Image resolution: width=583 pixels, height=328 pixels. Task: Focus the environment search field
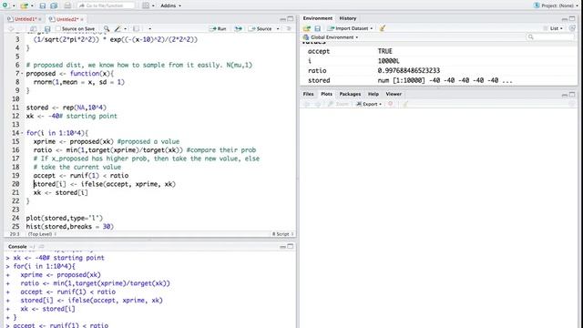point(550,37)
